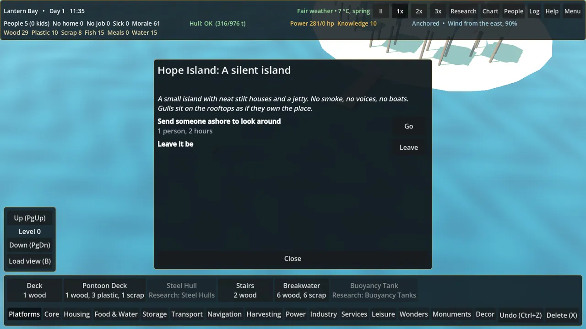
Task: Open the Log menu
Action: coord(534,11)
